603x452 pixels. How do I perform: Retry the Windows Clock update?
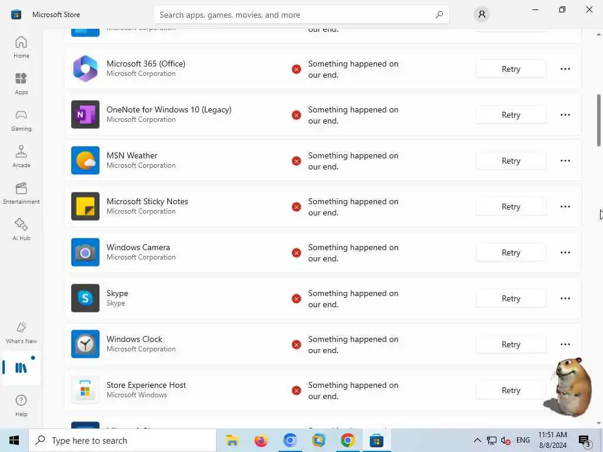pyautogui.click(x=511, y=344)
